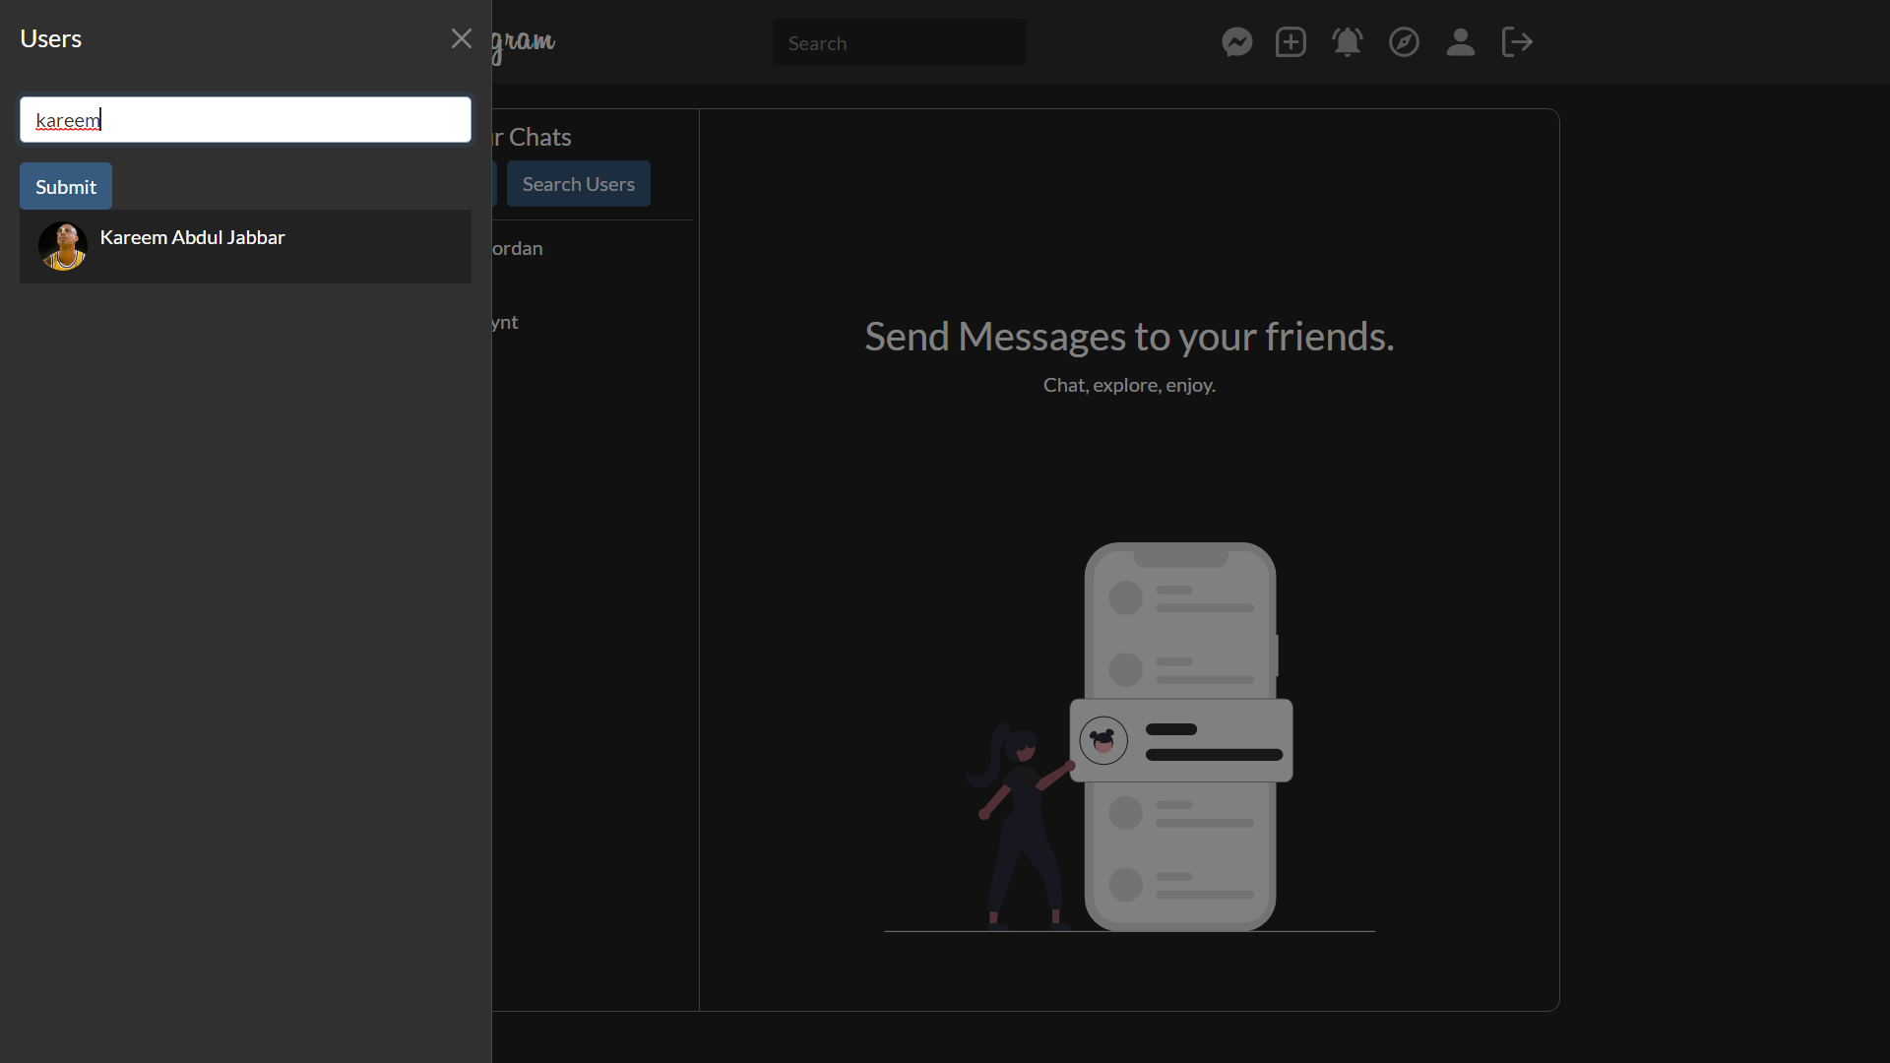Go to profile via person icon
Image resolution: width=1890 pixels, height=1063 pixels.
pyautogui.click(x=1460, y=42)
